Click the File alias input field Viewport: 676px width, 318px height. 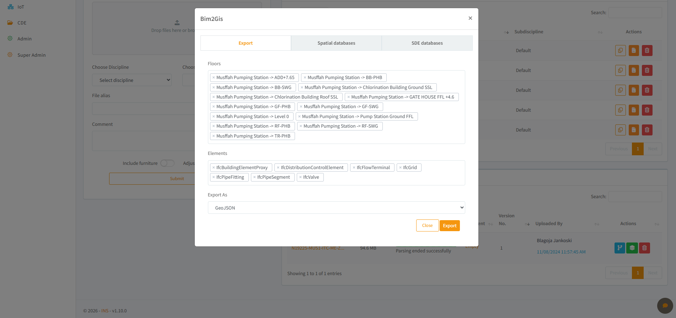click(x=143, y=108)
